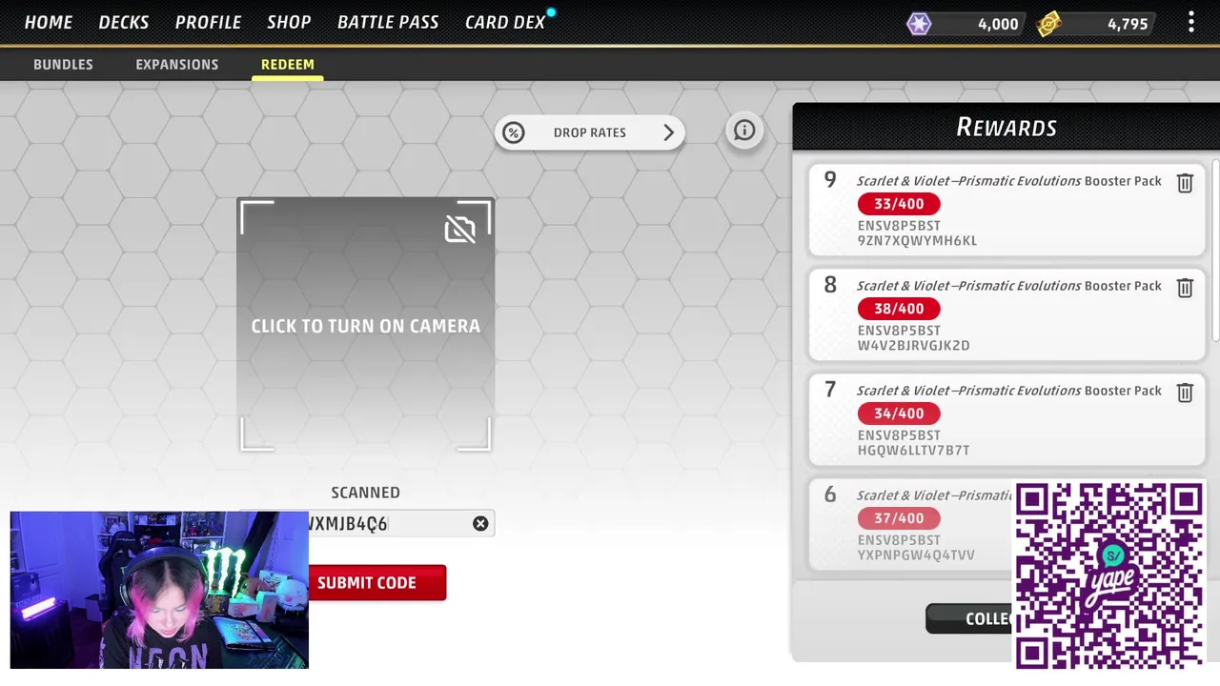Go to the Home menu
This screenshot has width=1220, height=686.
point(49,22)
